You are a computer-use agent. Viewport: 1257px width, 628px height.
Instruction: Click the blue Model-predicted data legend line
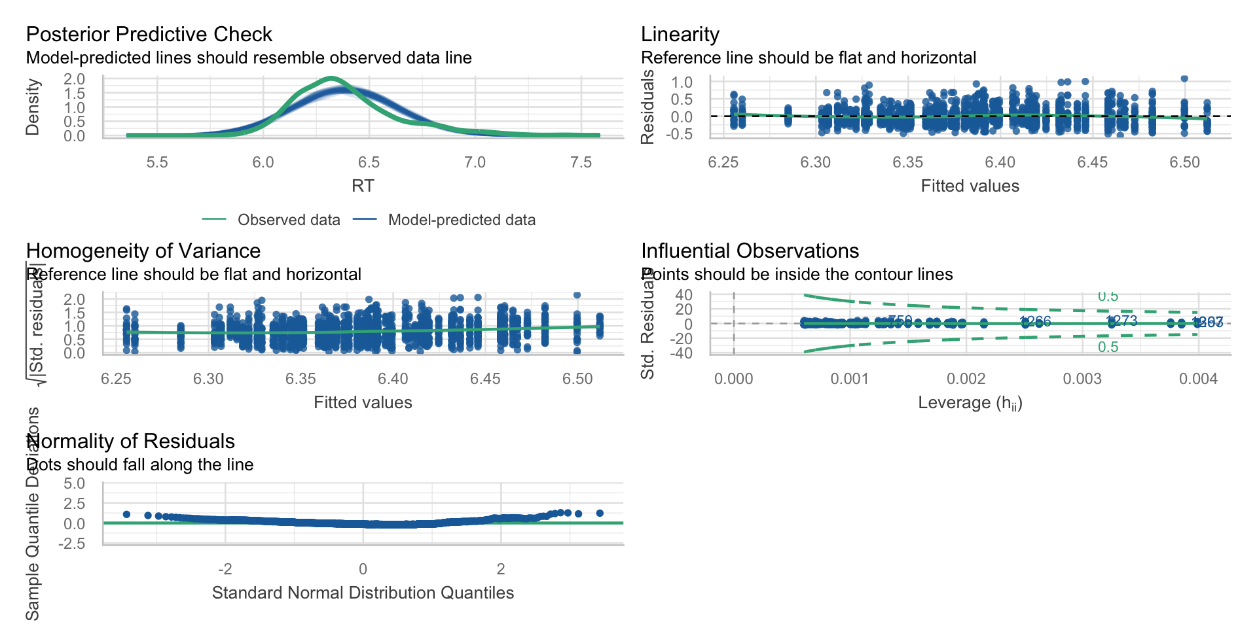[365, 220]
